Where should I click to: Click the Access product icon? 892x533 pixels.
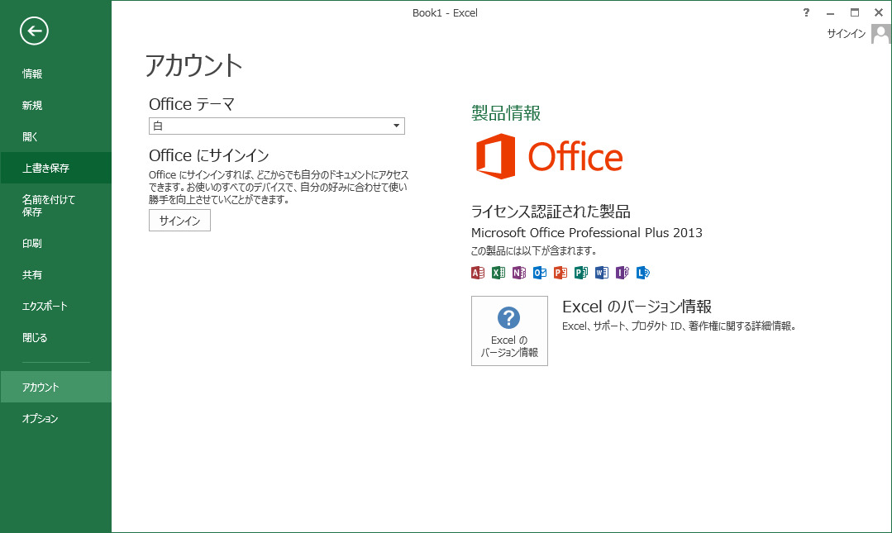coord(477,273)
